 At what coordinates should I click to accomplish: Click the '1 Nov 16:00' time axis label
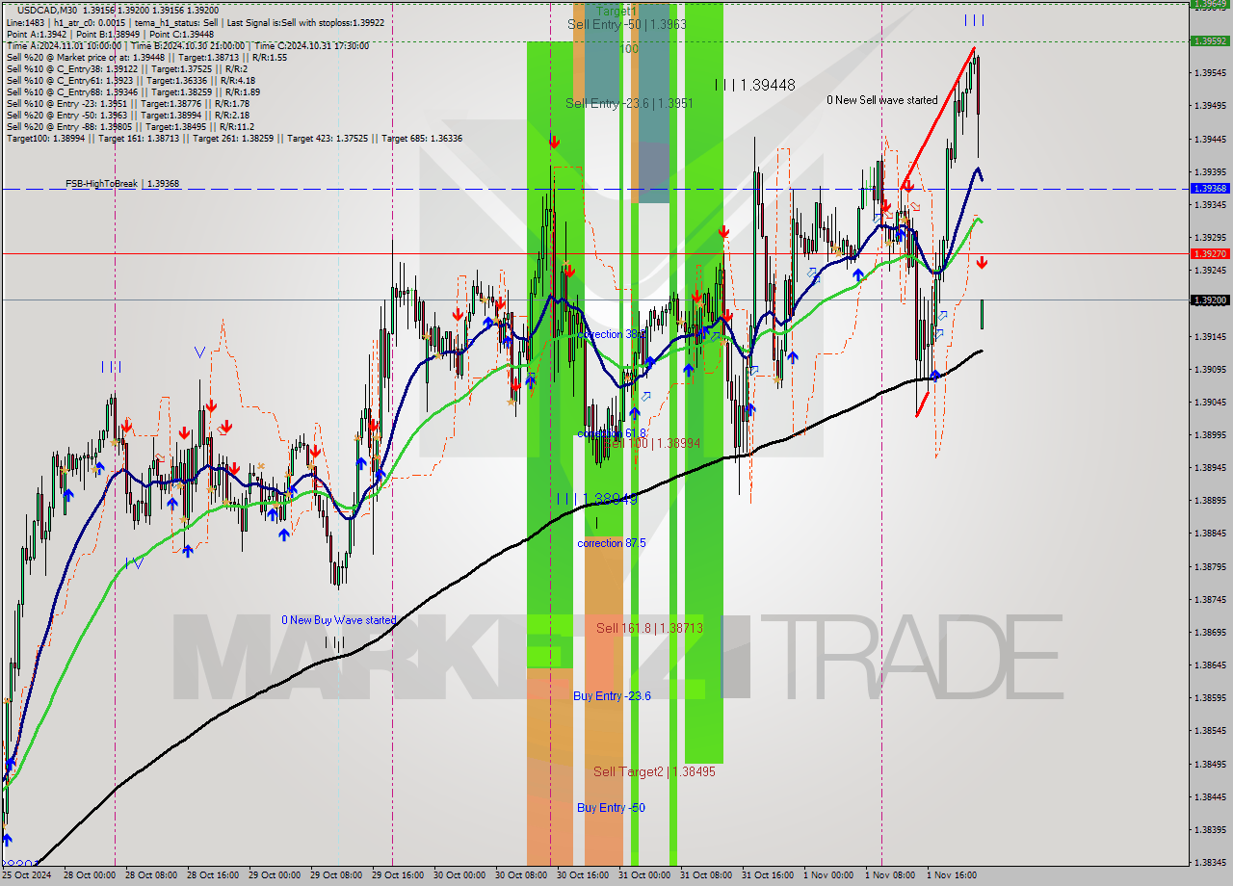(953, 875)
